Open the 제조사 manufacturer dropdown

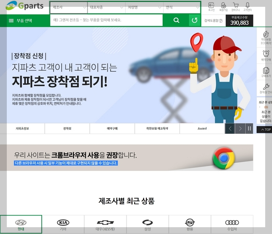coord(69,7)
